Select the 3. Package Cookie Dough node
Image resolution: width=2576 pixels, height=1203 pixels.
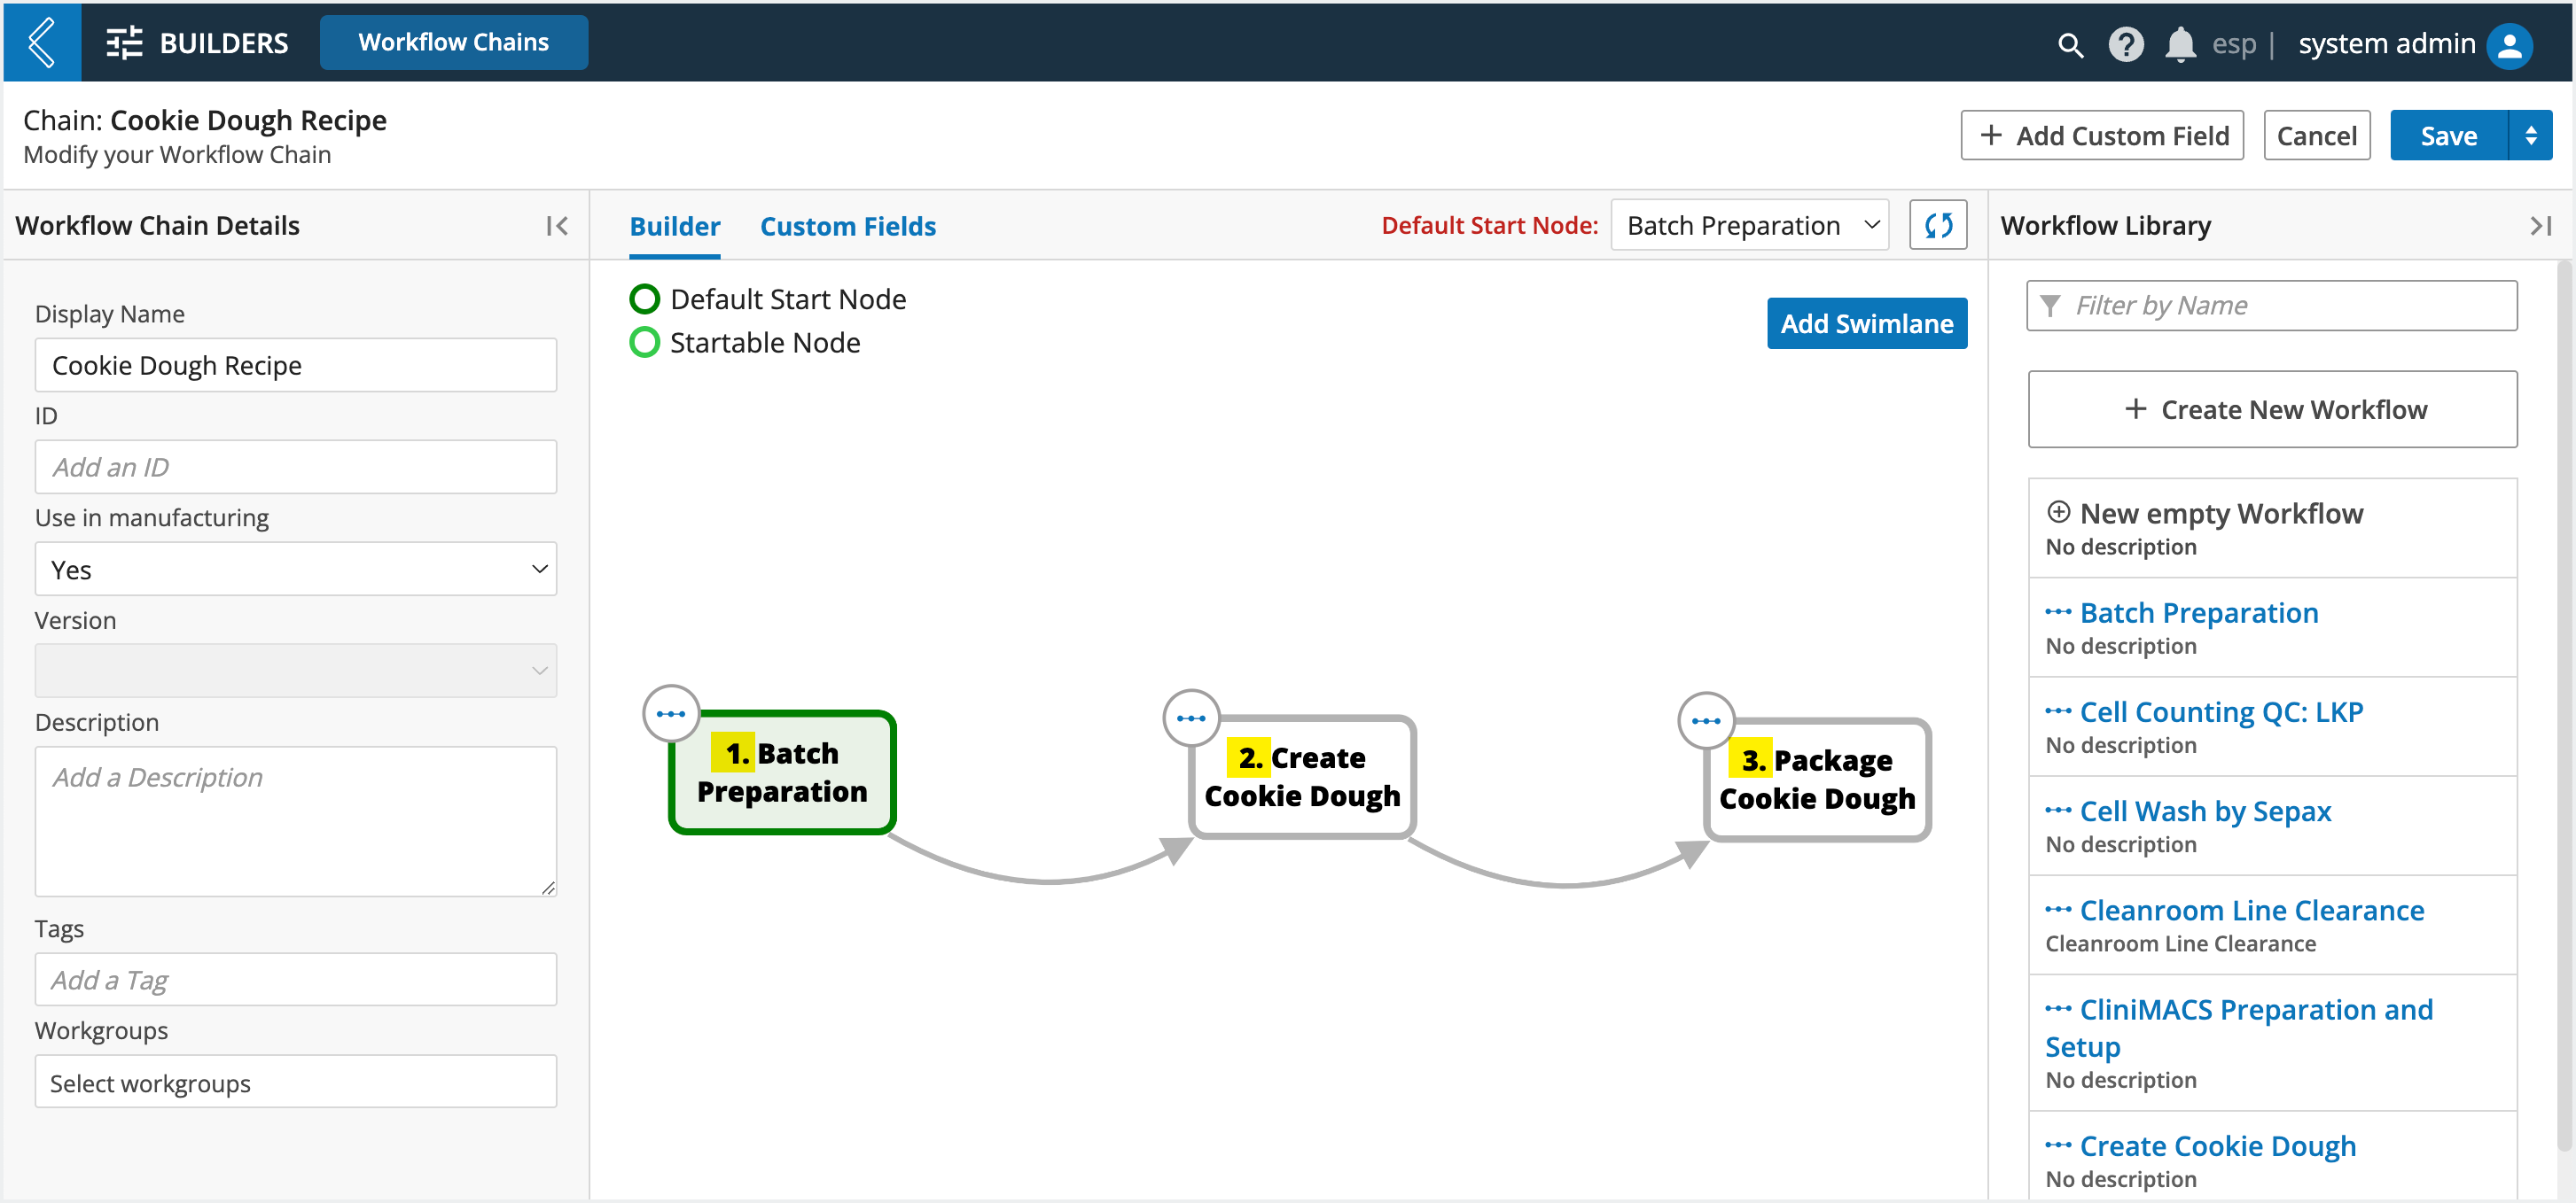[1817, 780]
